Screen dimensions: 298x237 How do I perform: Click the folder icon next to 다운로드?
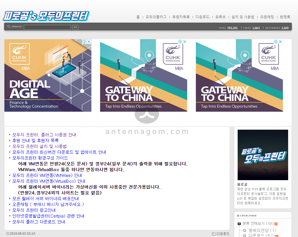pyautogui.click(x=214, y=234)
